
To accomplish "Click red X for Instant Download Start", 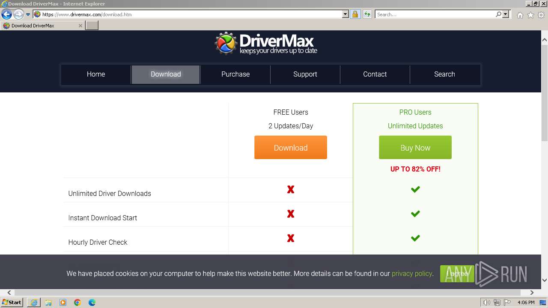I will [291, 214].
